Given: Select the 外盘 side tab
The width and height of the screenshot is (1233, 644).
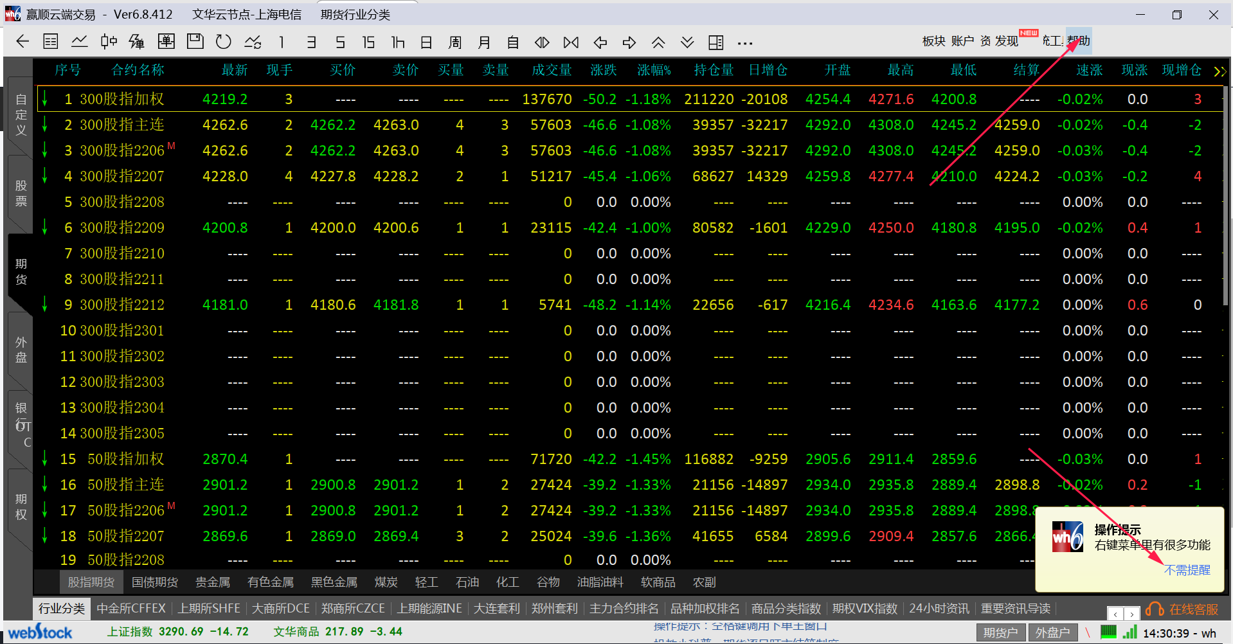Looking at the screenshot, I should (21, 350).
